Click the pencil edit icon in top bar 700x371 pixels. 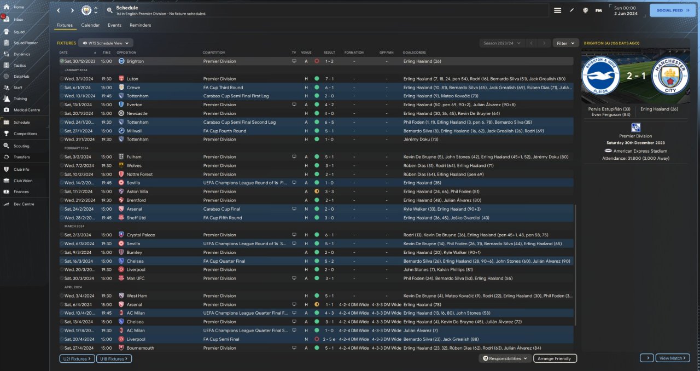coord(572,10)
